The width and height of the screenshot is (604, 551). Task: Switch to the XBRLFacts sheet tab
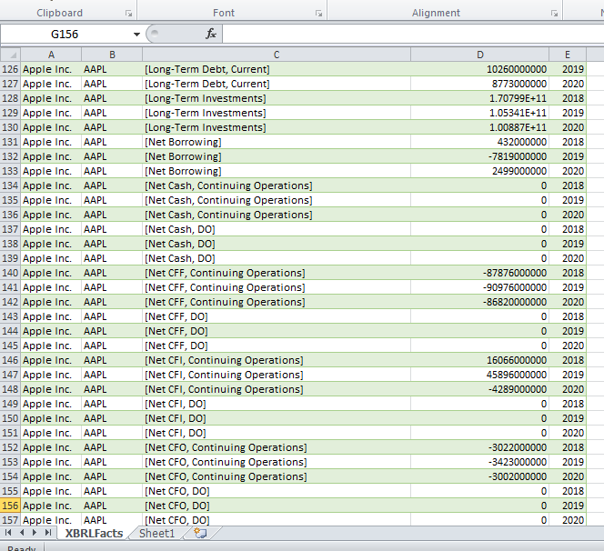pos(94,534)
